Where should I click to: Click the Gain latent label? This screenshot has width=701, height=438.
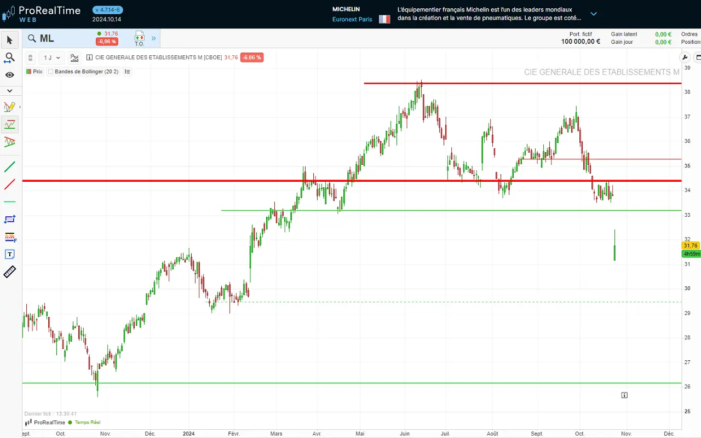pos(624,34)
